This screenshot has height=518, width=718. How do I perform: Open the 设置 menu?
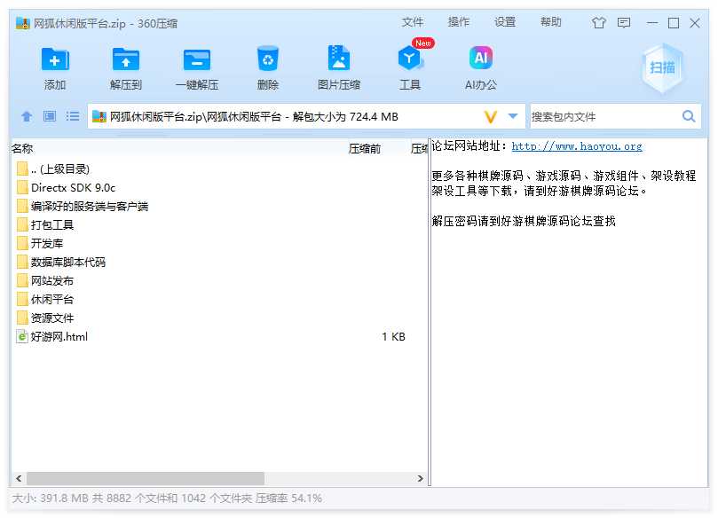505,22
